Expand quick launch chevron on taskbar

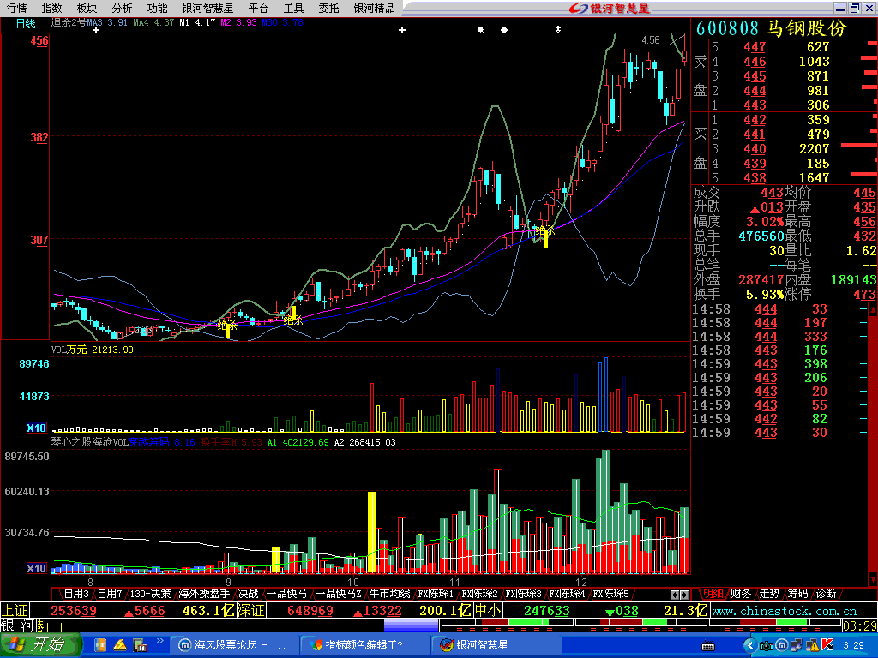159,641
